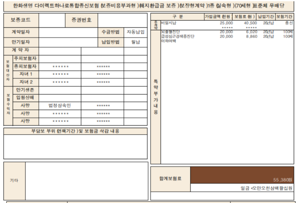Select the 만기생존 beneficiary label
The height and width of the screenshot is (203, 299).
pos(25,90)
